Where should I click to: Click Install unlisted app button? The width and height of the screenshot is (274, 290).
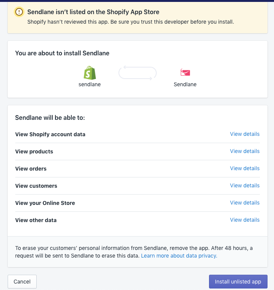pos(238,282)
